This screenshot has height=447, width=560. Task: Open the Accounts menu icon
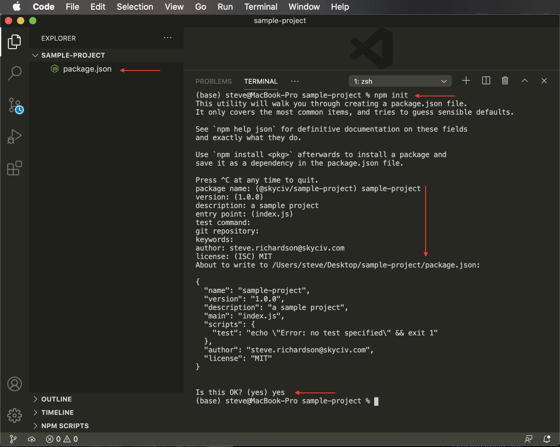15,384
